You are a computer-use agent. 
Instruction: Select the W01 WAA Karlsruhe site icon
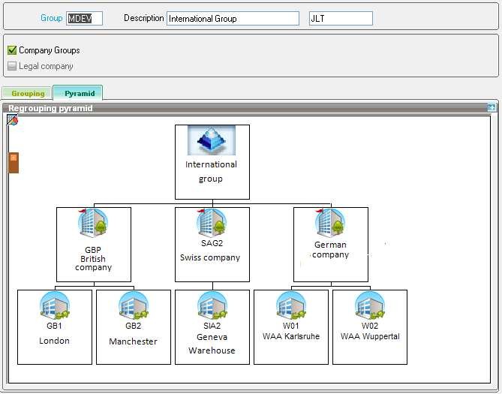[290, 305]
